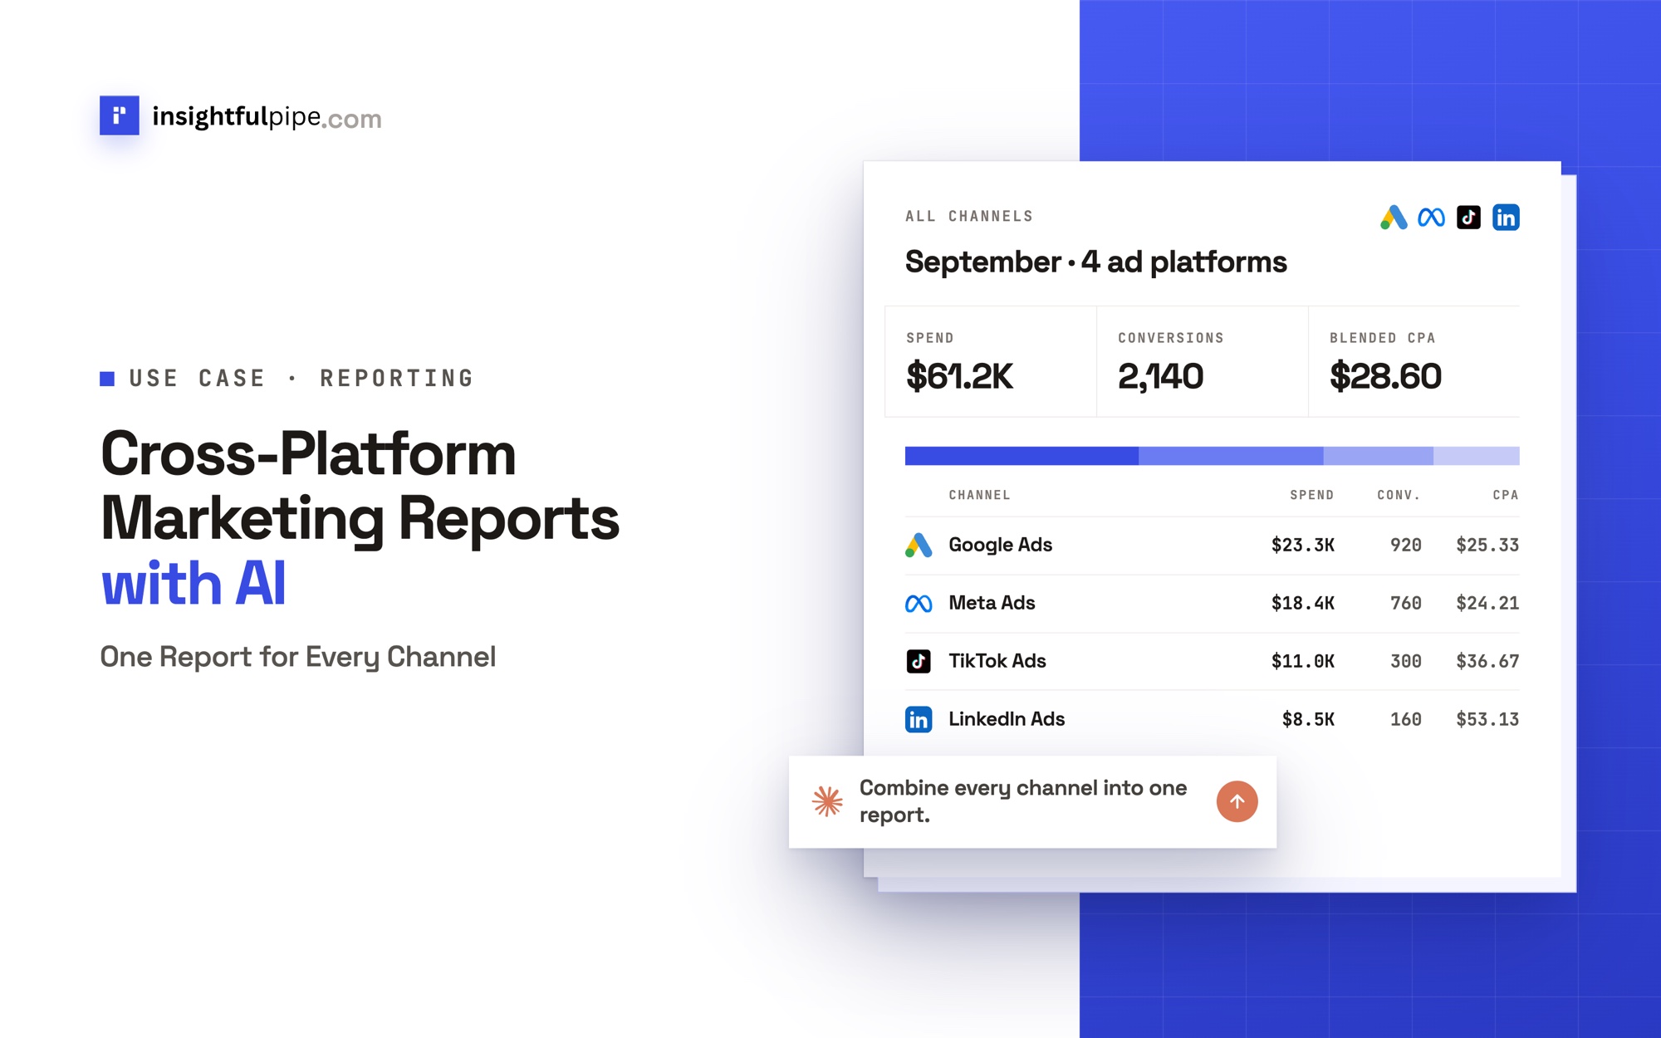Image resolution: width=1661 pixels, height=1038 pixels.
Task: Click the LinkedIn Ads row icon
Action: (919, 719)
